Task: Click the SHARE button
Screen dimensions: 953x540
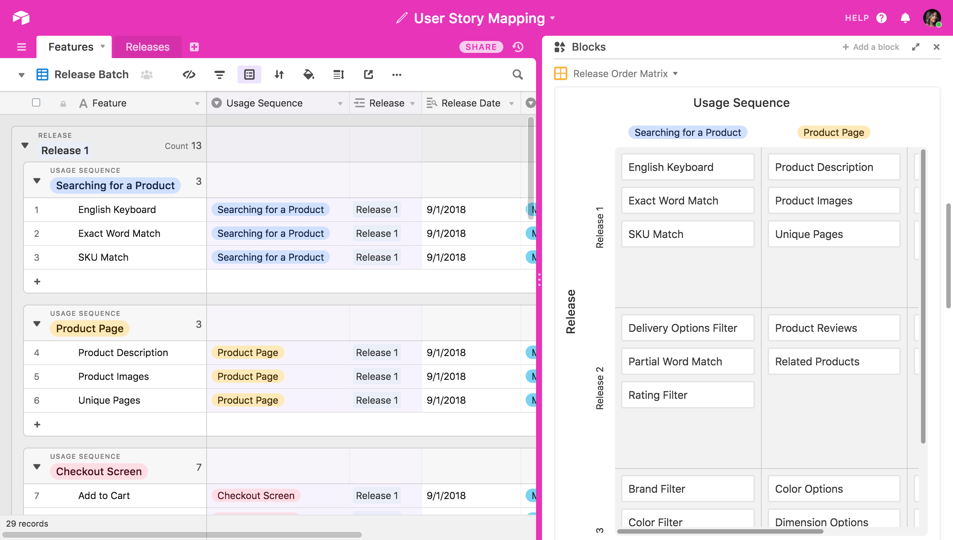Action: click(x=481, y=47)
